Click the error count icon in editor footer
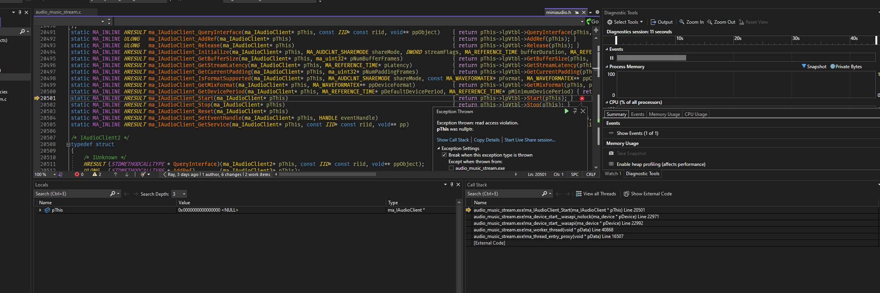Screen dimensions: 880x293 coord(77,174)
